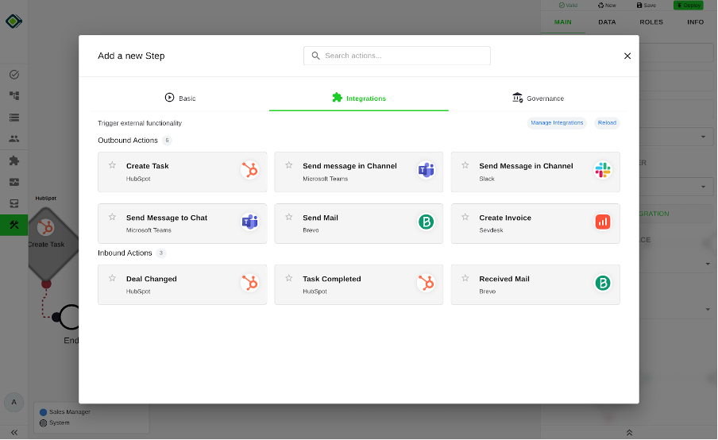Star the Send Mail action as favorite

coord(289,217)
